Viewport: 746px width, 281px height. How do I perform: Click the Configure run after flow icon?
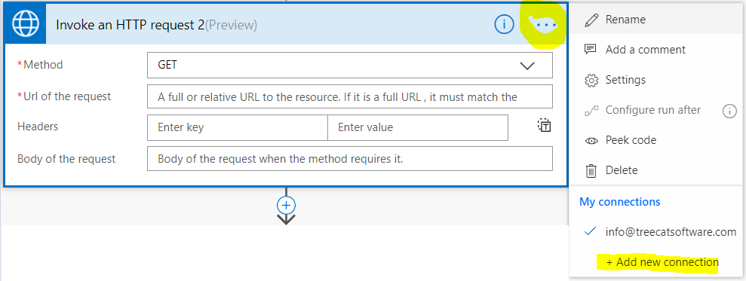(591, 111)
